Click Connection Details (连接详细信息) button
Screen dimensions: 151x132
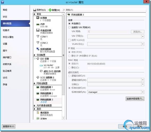point(135,99)
